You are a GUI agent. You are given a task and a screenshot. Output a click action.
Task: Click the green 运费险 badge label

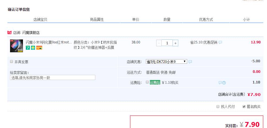[155, 83]
